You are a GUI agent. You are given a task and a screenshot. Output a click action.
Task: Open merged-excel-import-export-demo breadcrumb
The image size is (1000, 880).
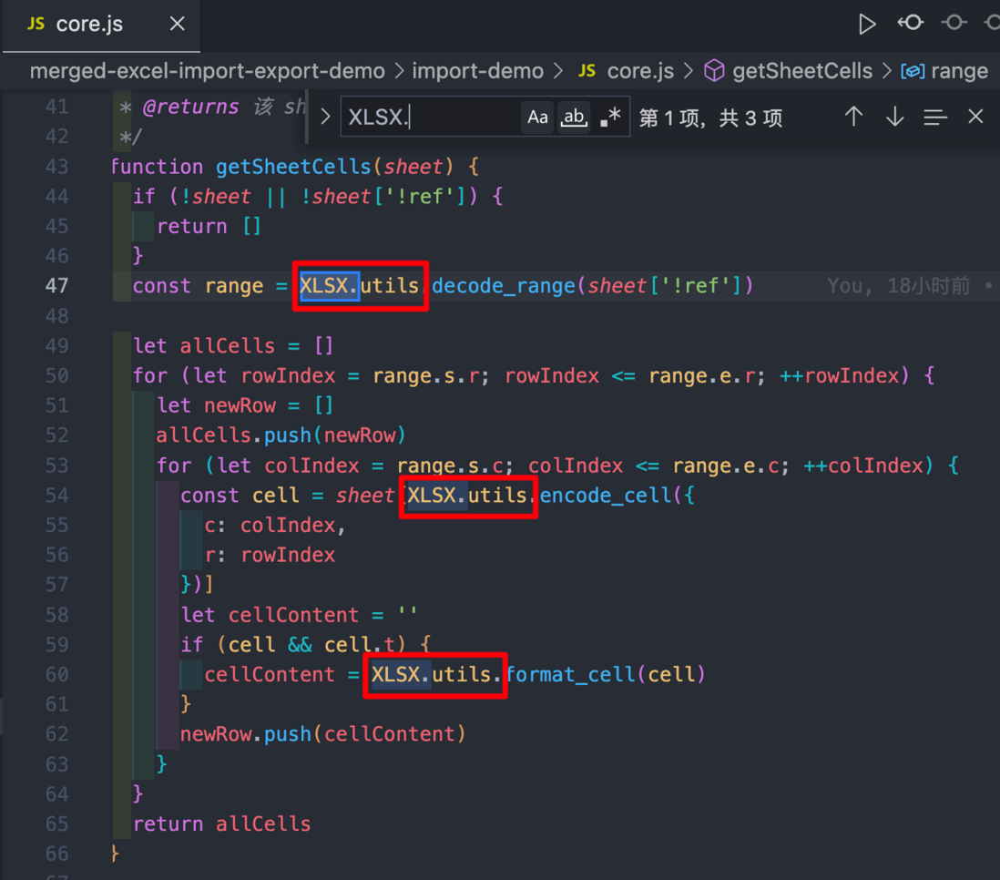[208, 71]
